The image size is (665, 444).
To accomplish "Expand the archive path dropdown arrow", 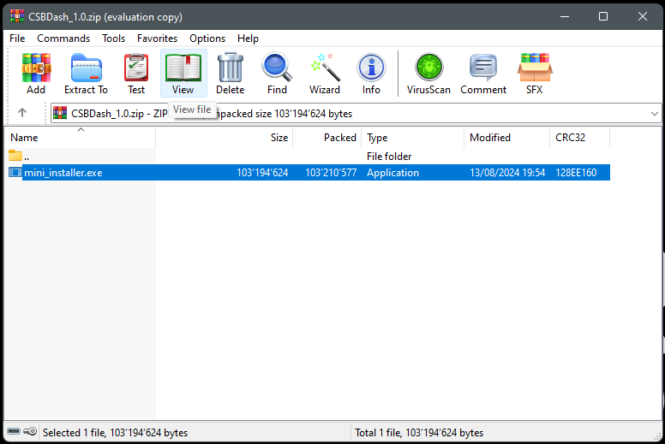I will 655,113.
